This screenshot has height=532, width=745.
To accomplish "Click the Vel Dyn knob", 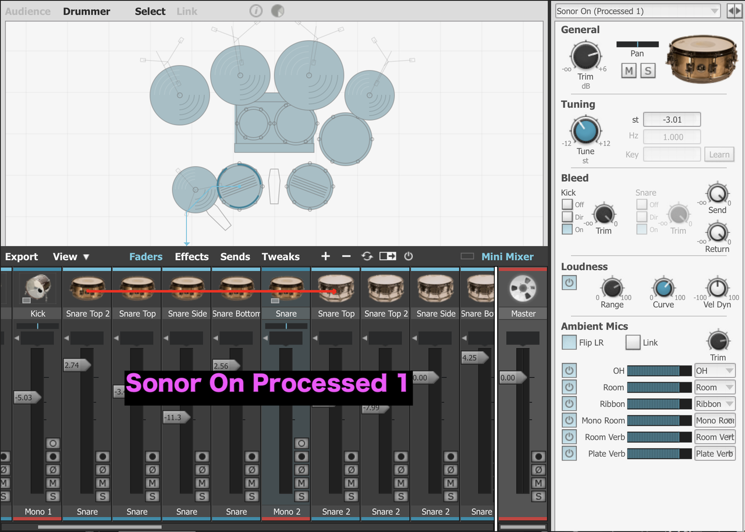I will pyautogui.click(x=717, y=288).
